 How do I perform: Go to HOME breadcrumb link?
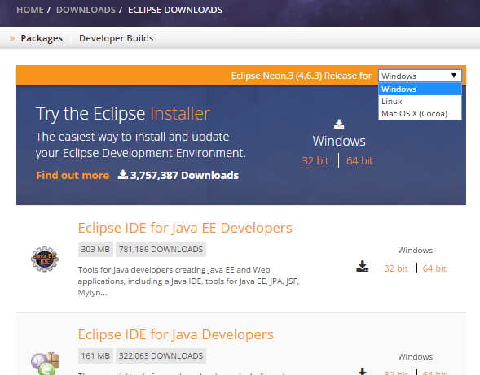pyautogui.click(x=30, y=10)
